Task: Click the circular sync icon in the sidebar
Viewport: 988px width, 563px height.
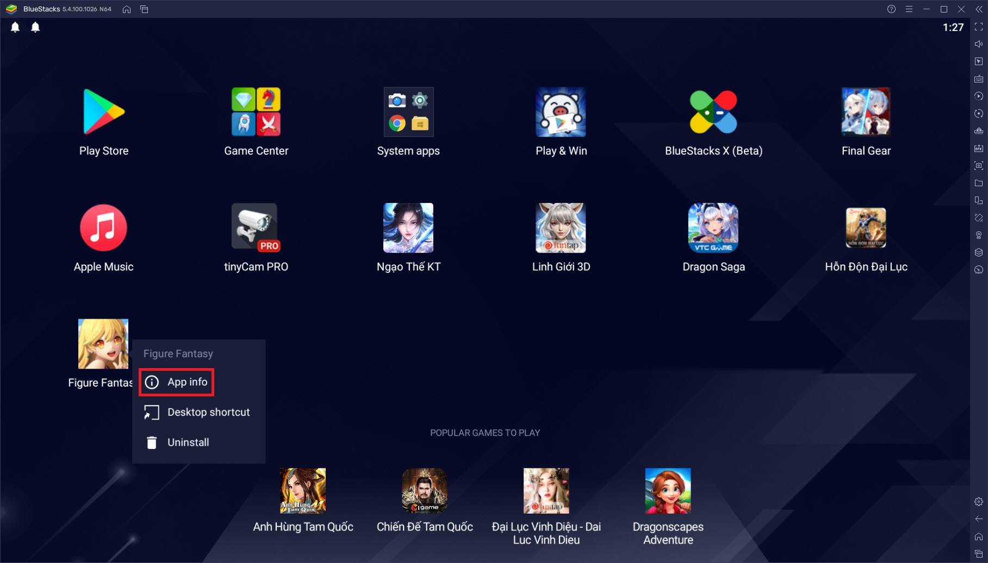Action: pyautogui.click(x=979, y=113)
